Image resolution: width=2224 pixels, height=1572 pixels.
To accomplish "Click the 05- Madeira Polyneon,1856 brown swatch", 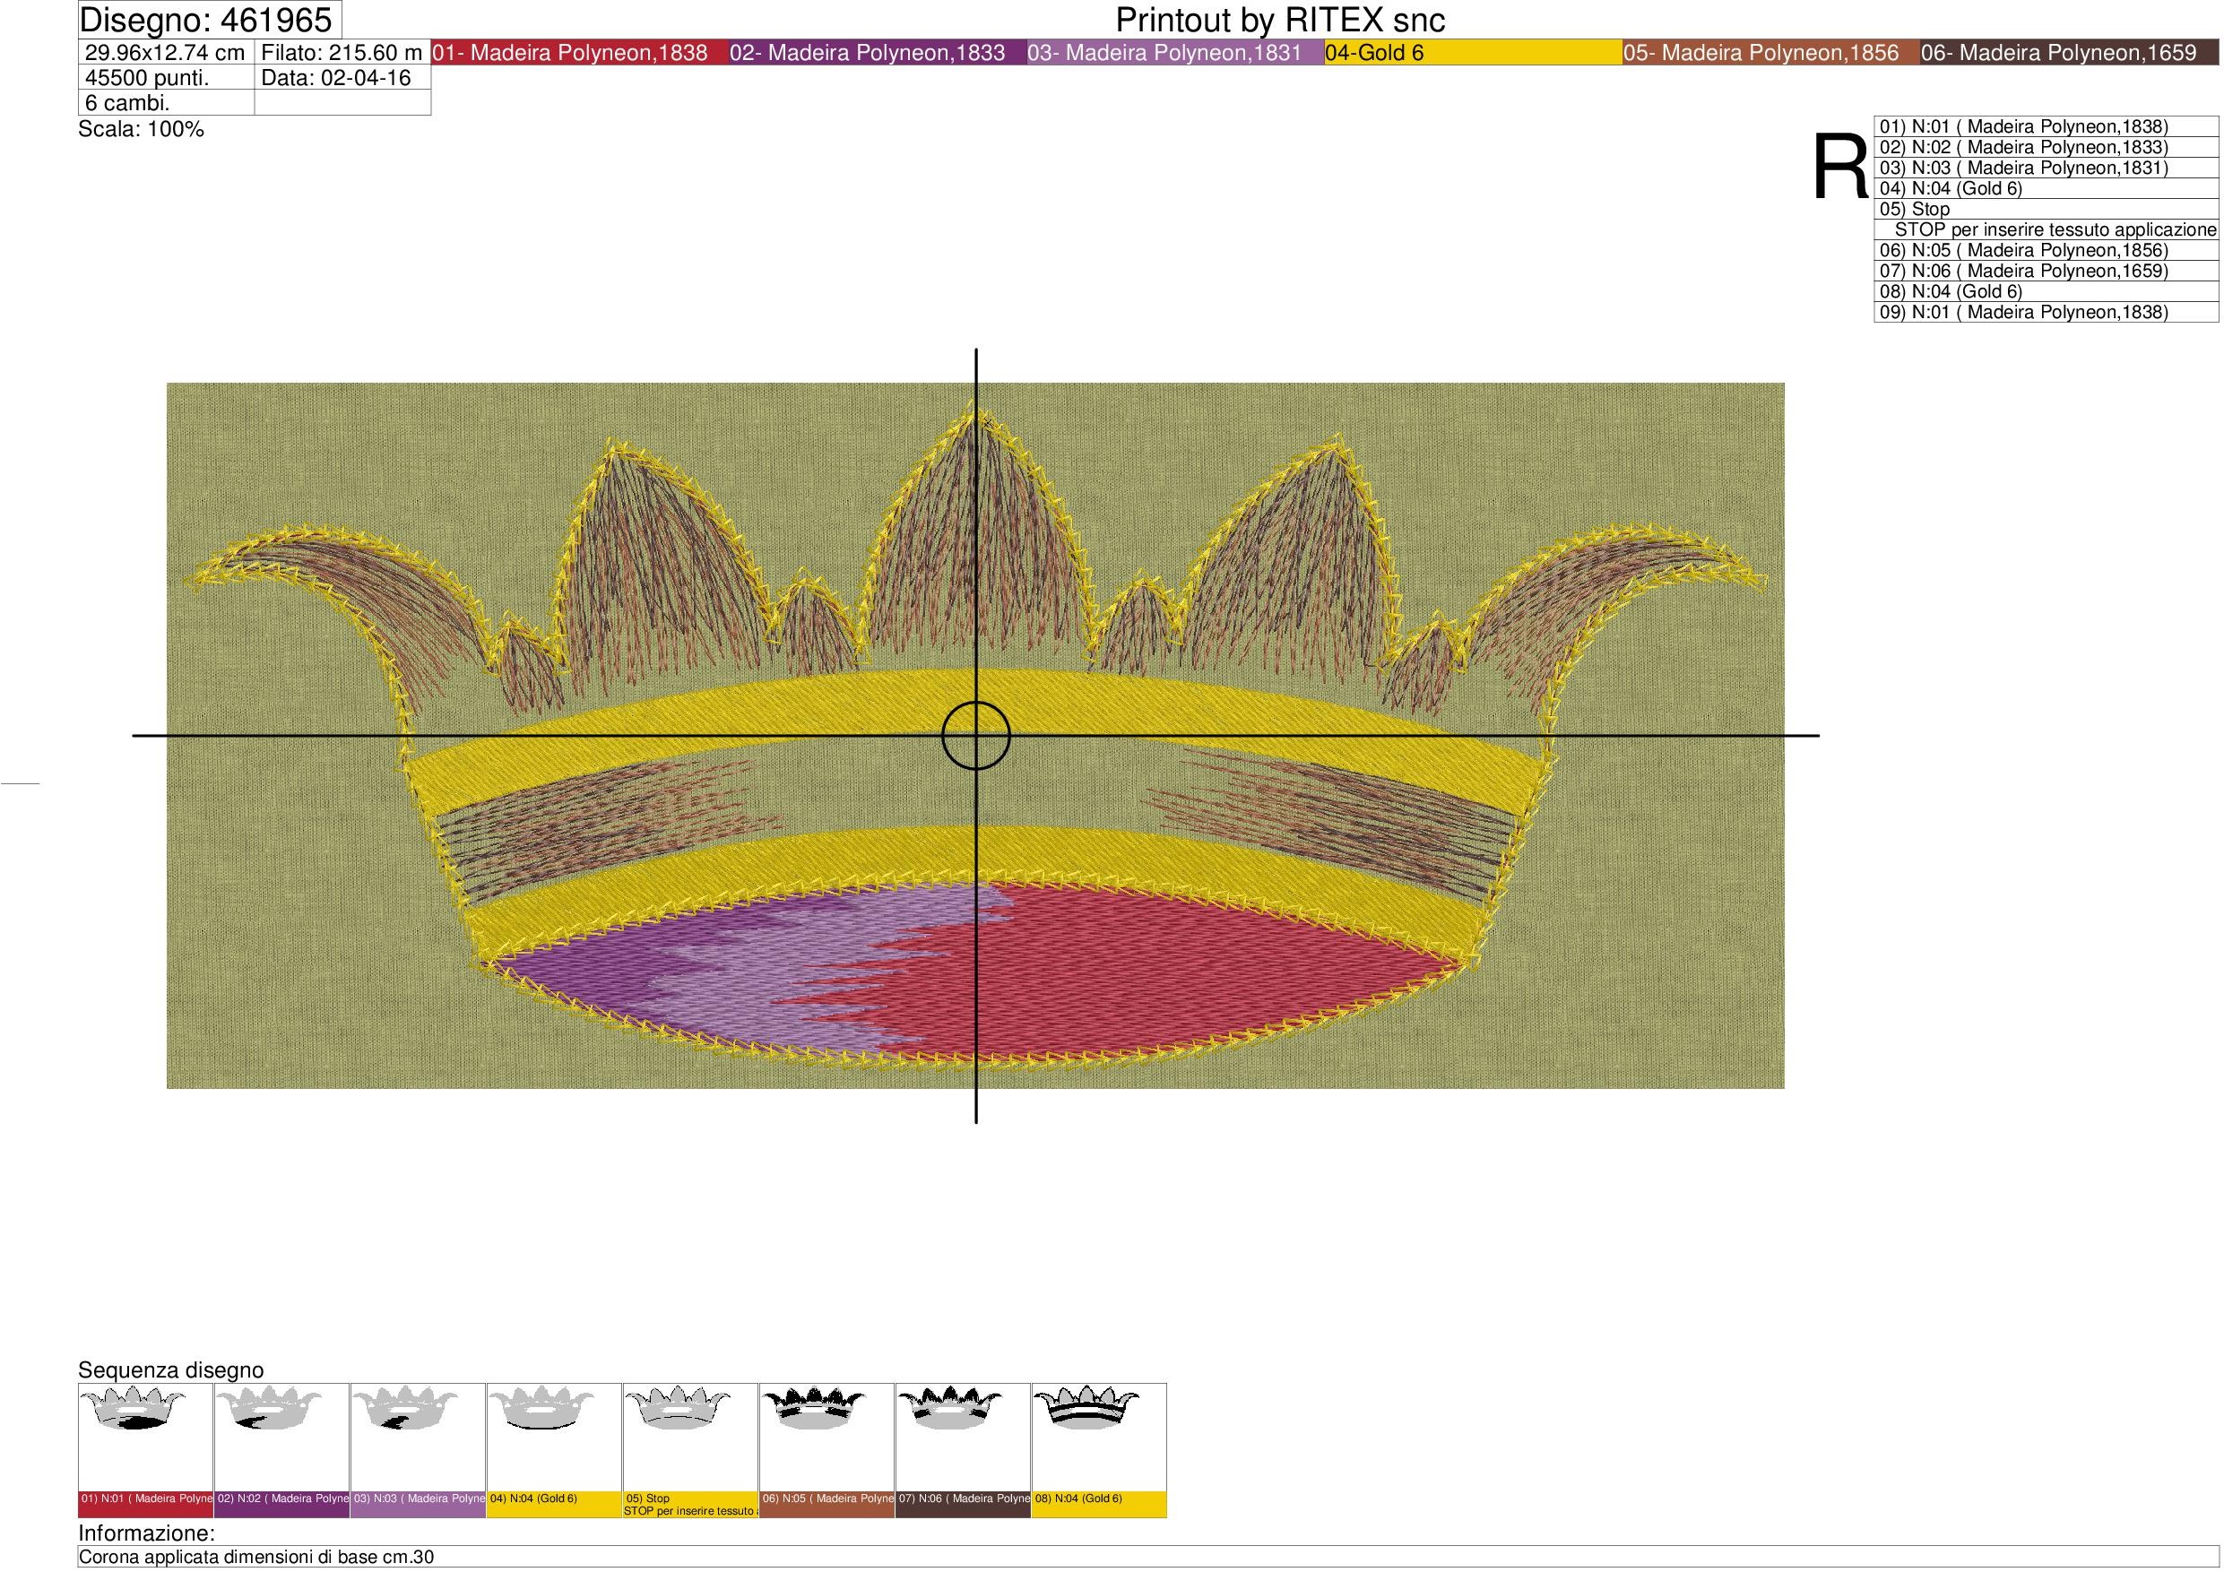I will pos(1770,53).
